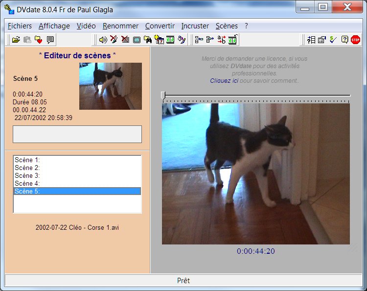Viewport: 367px width, 291px height.
Task: Click the speaker sound icon
Action: tap(103, 40)
